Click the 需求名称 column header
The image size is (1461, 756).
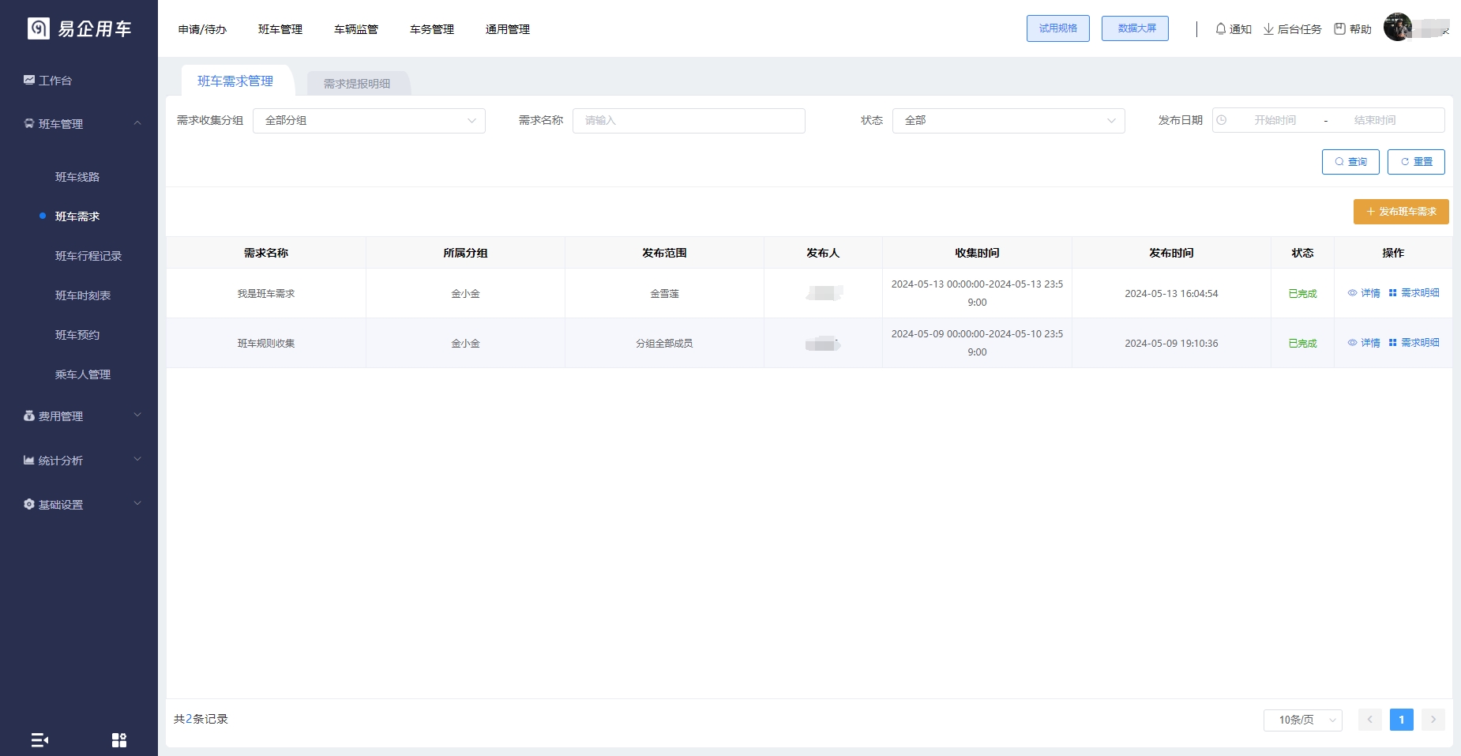[266, 253]
